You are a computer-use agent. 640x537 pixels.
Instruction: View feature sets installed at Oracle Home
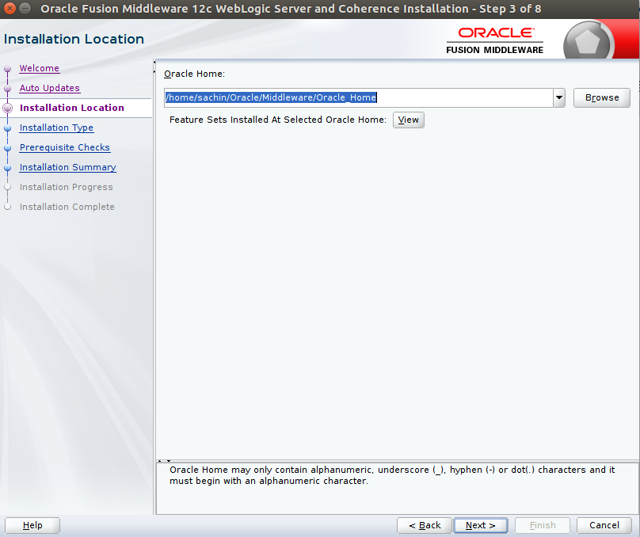[409, 120]
